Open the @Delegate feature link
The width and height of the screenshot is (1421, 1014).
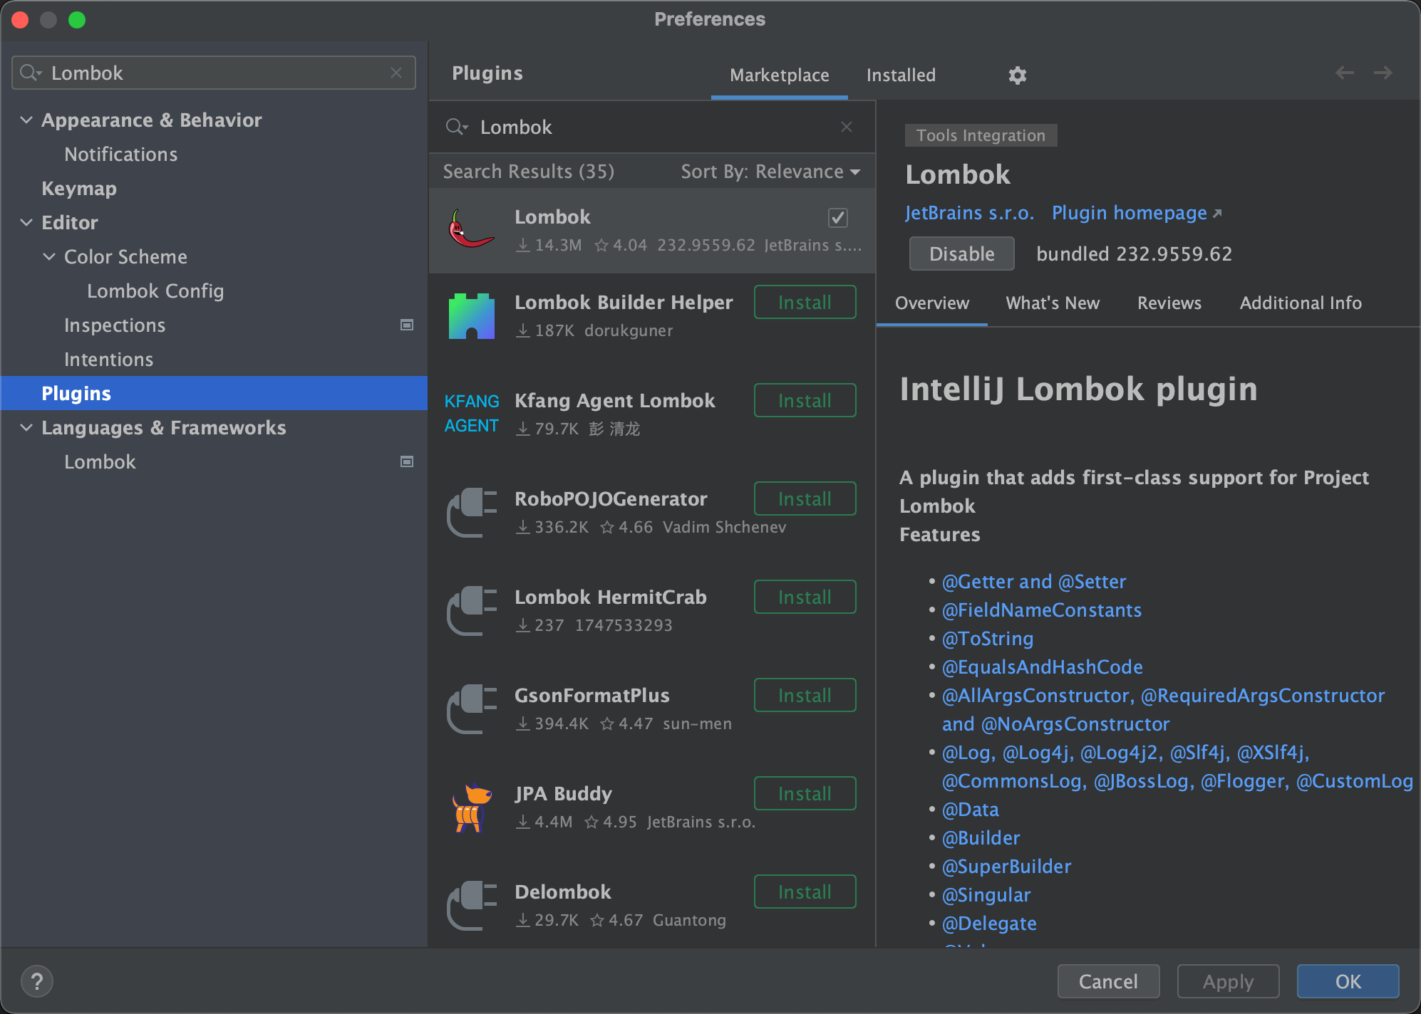click(989, 924)
